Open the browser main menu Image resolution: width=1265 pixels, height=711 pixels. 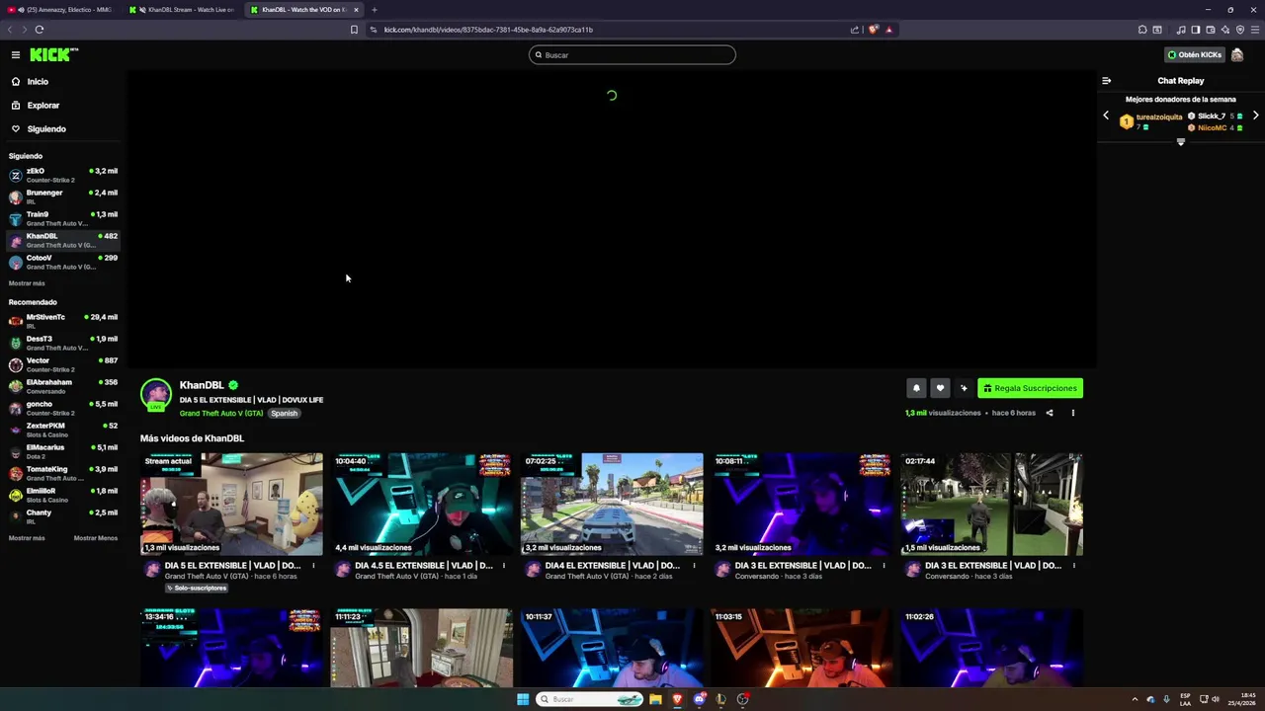[1255, 30]
